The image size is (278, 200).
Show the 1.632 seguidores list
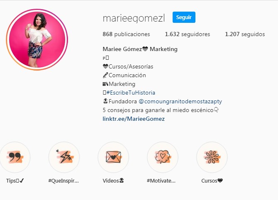[x=188, y=34]
